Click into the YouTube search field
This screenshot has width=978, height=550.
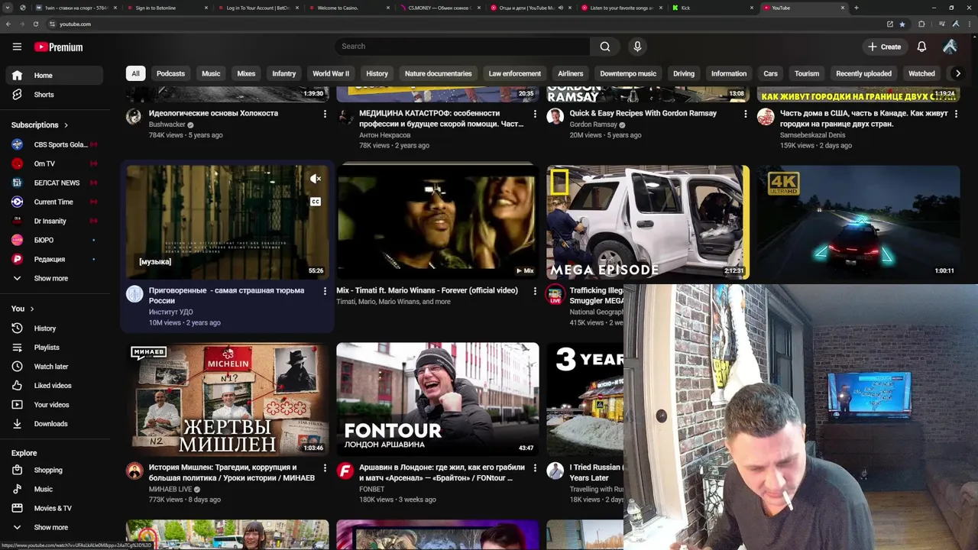click(x=462, y=47)
